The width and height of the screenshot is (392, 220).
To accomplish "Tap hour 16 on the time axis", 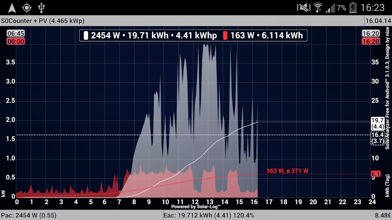I will [x=254, y=202].
